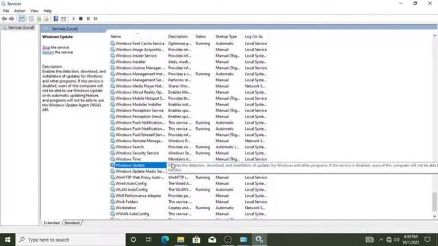Screen dimensions: 438x246
Task: Open the Action menu
Action: (20, 11)
